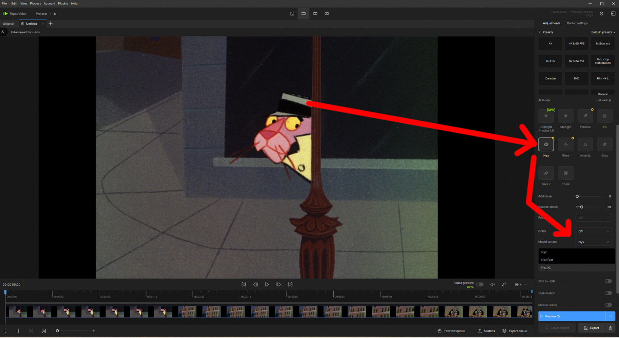The width and height of the screenshot is (619, 338).
Task: Switch to side-by-side comparison view
Action: [327, 14]
